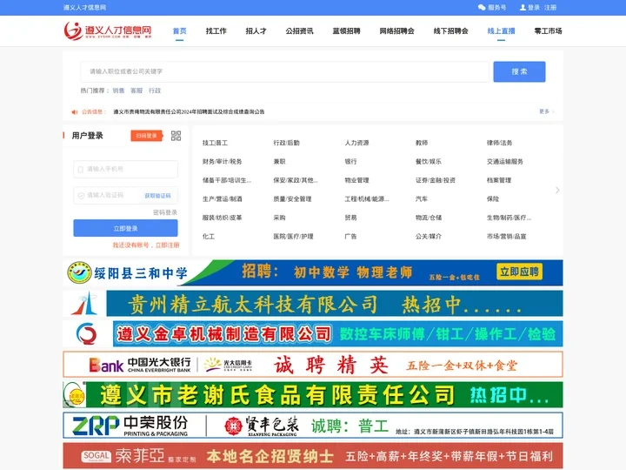
Task: Open the 贵州精立航太科技 banner
Action: pos(313,304)
